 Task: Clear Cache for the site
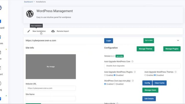[x=160, y=83]
